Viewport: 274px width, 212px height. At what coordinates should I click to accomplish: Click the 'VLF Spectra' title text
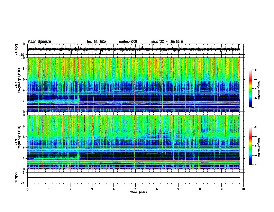39,42
